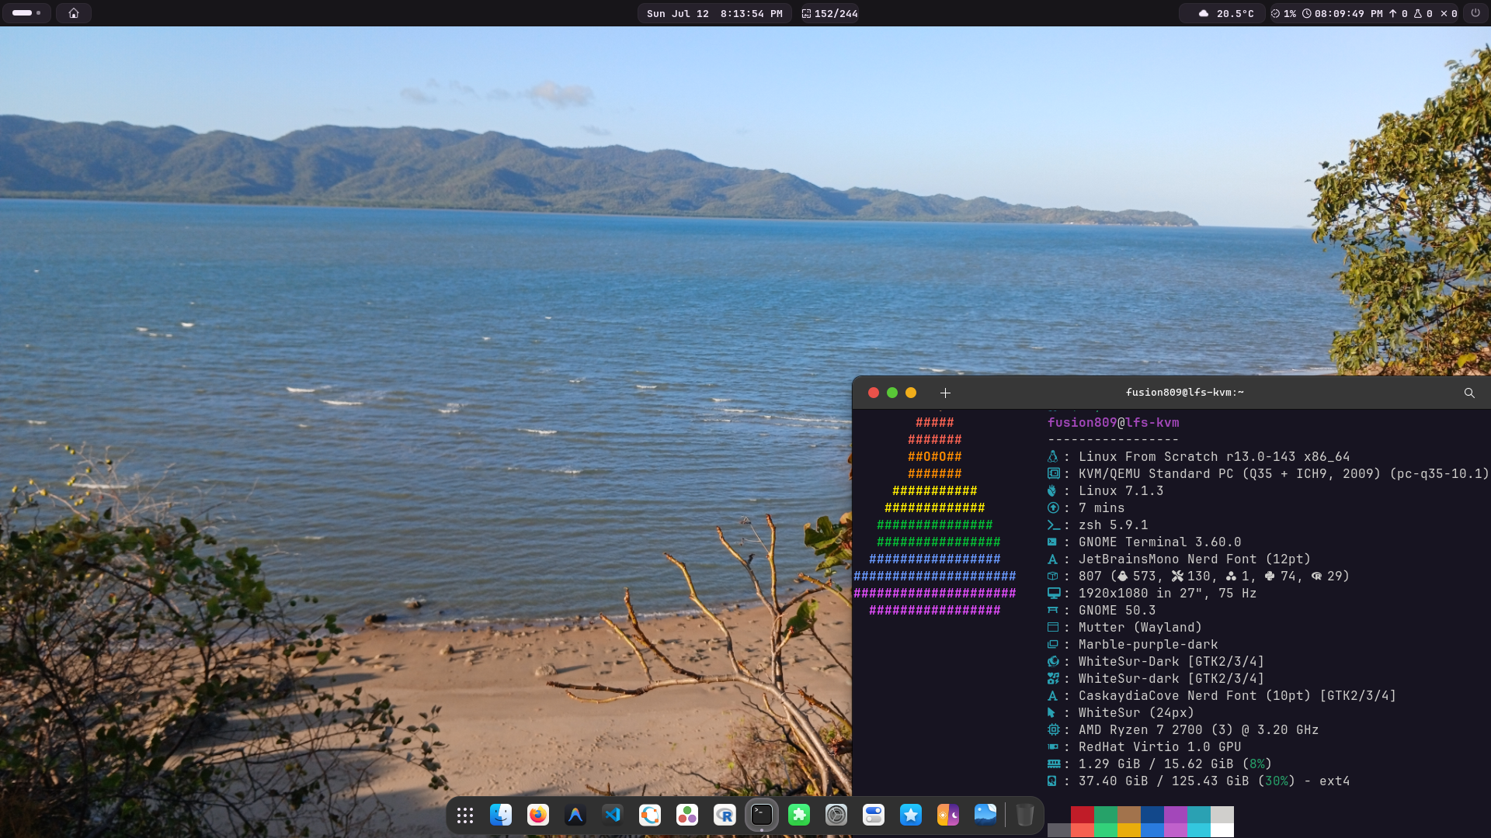
Task: Open the green puzzle-piece Extensions app
Action: coord(799,815)
